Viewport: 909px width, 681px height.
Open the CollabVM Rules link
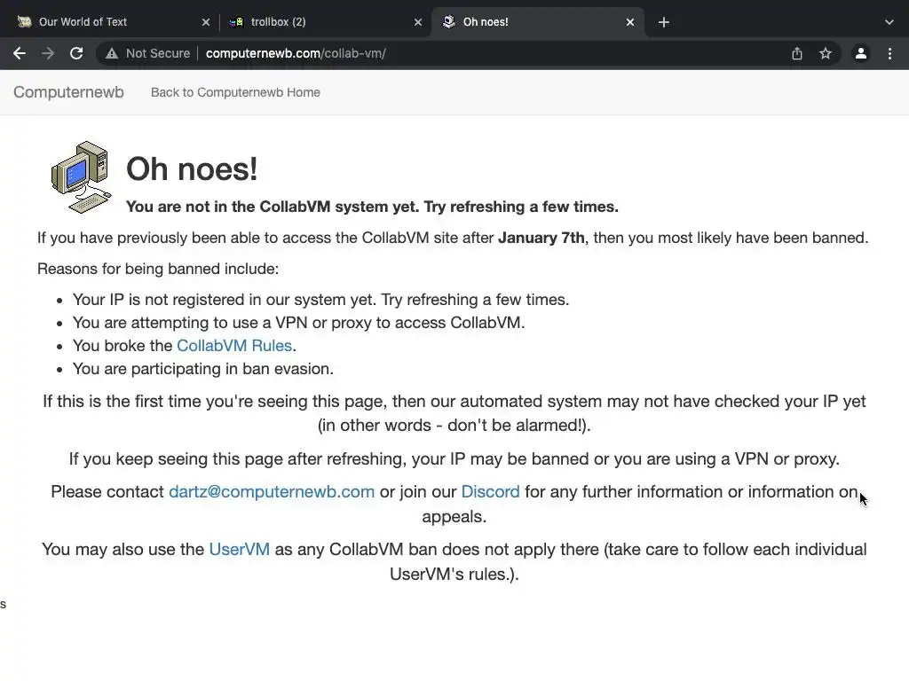tap(234, 346)
